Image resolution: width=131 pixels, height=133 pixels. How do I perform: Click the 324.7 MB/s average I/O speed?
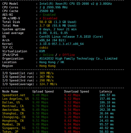48,84
